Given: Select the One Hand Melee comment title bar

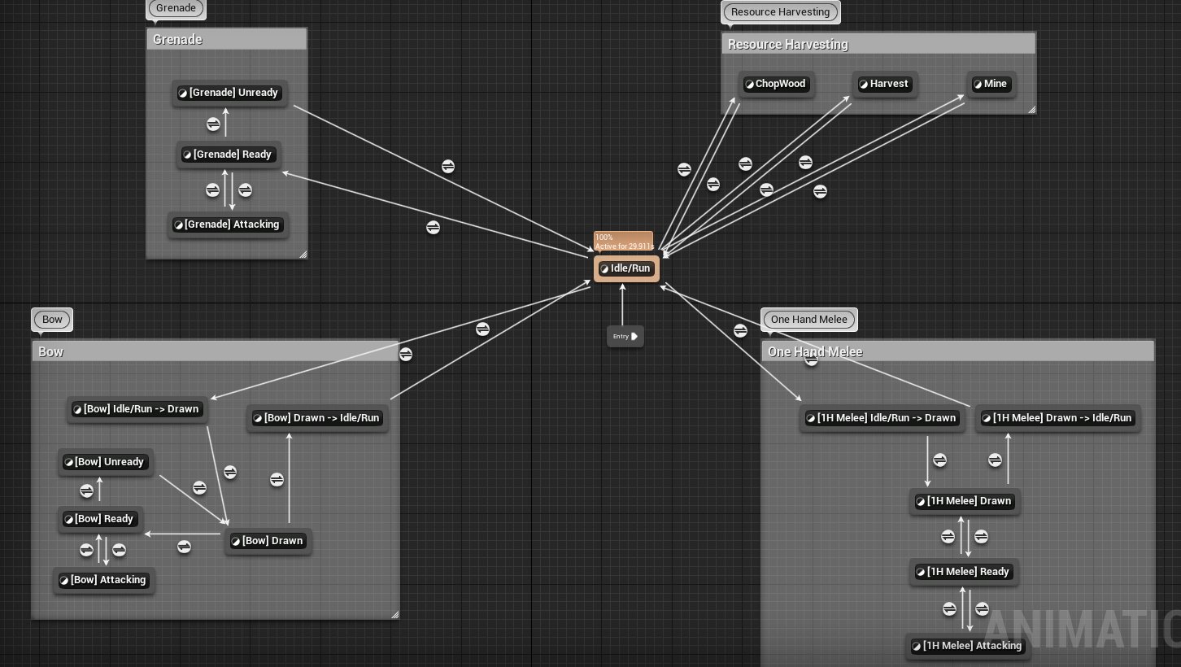Looking at the screenshot, I should point(958,351).
